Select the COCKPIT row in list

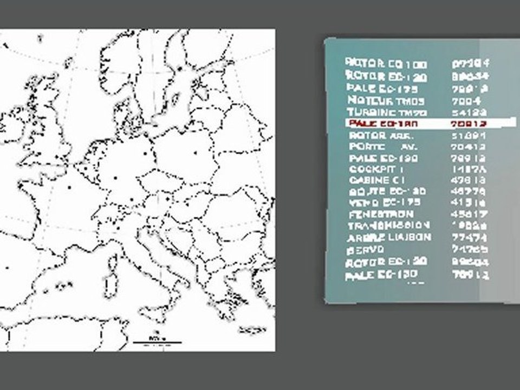[418, 169]
